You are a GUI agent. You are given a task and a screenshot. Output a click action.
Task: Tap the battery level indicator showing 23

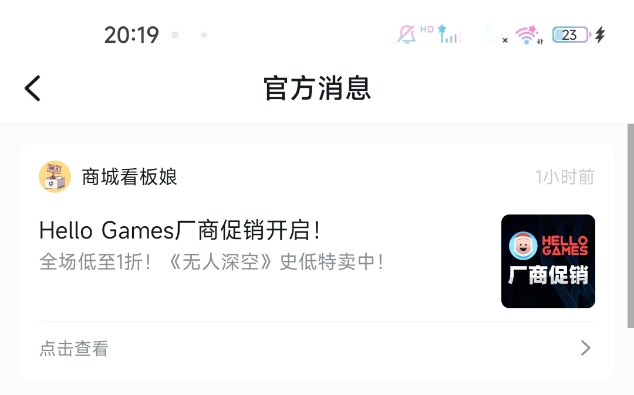tap(571, 35)
